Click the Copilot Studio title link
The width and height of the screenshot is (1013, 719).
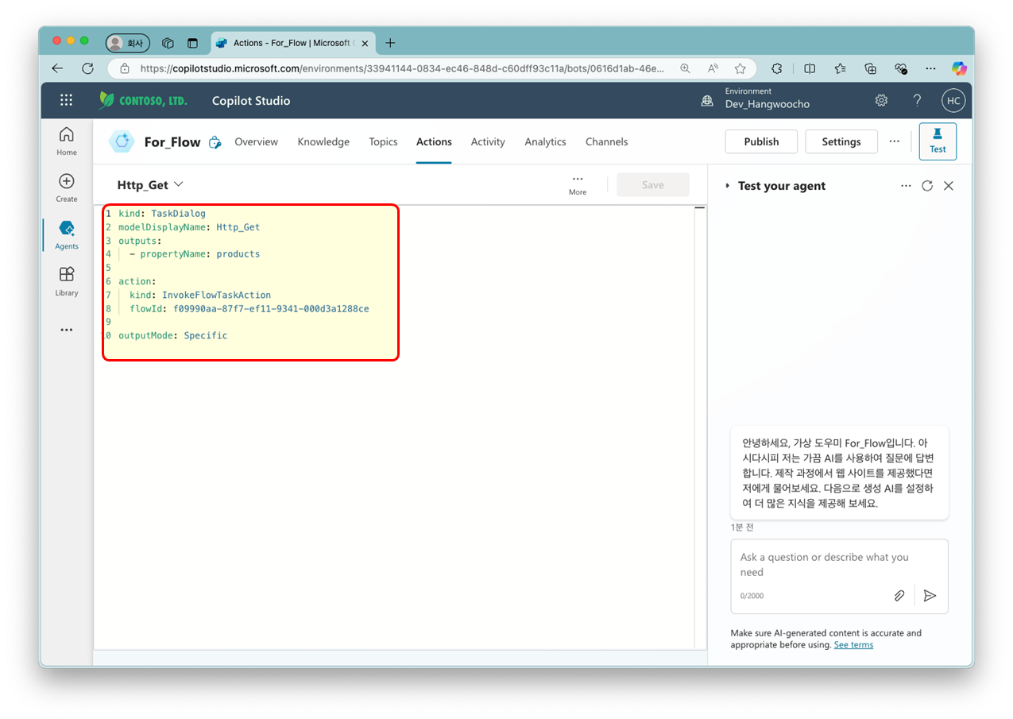coord(251,101)
